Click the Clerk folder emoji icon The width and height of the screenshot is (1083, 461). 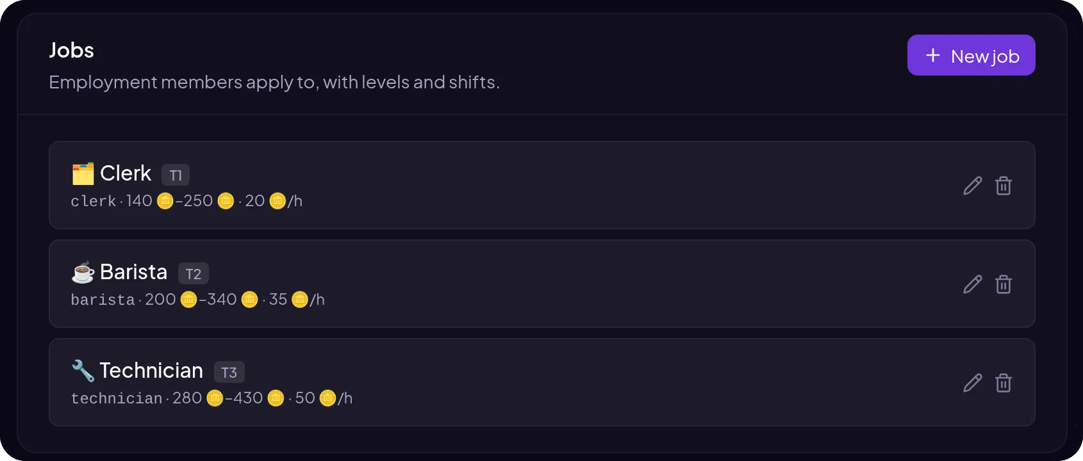pyautogui.click(x=83, y=174)
